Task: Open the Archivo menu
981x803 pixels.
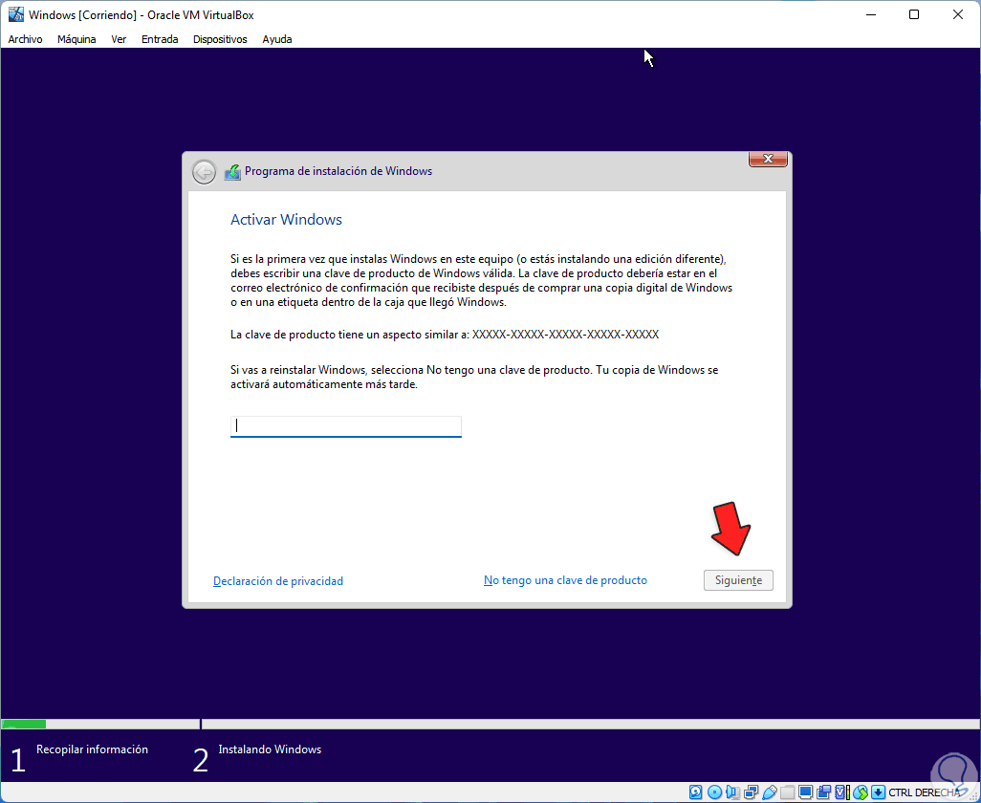Action: (25, 39)
